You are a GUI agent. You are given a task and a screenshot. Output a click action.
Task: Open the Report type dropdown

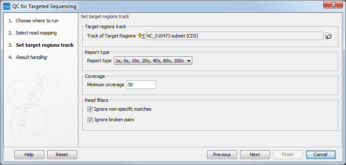coord(153,61)
